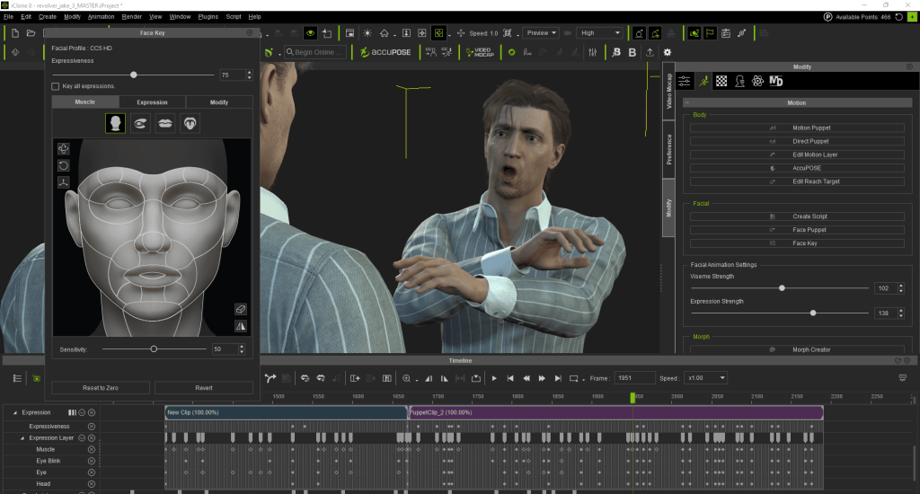
Task: Click the Edit Motion Layer button
Action: click(x=797, y=154)
